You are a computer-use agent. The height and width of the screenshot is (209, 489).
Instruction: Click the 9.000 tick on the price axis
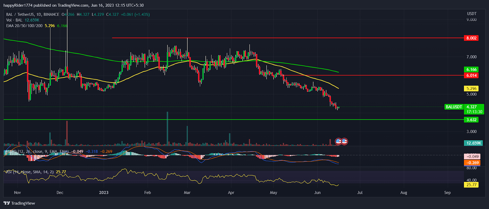[x=471, y=19]
